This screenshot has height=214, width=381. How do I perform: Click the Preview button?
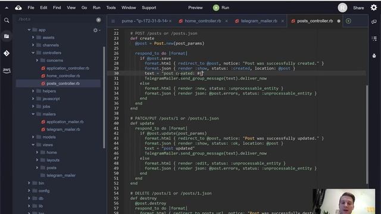pyautogui.click(x=195, y=8)
